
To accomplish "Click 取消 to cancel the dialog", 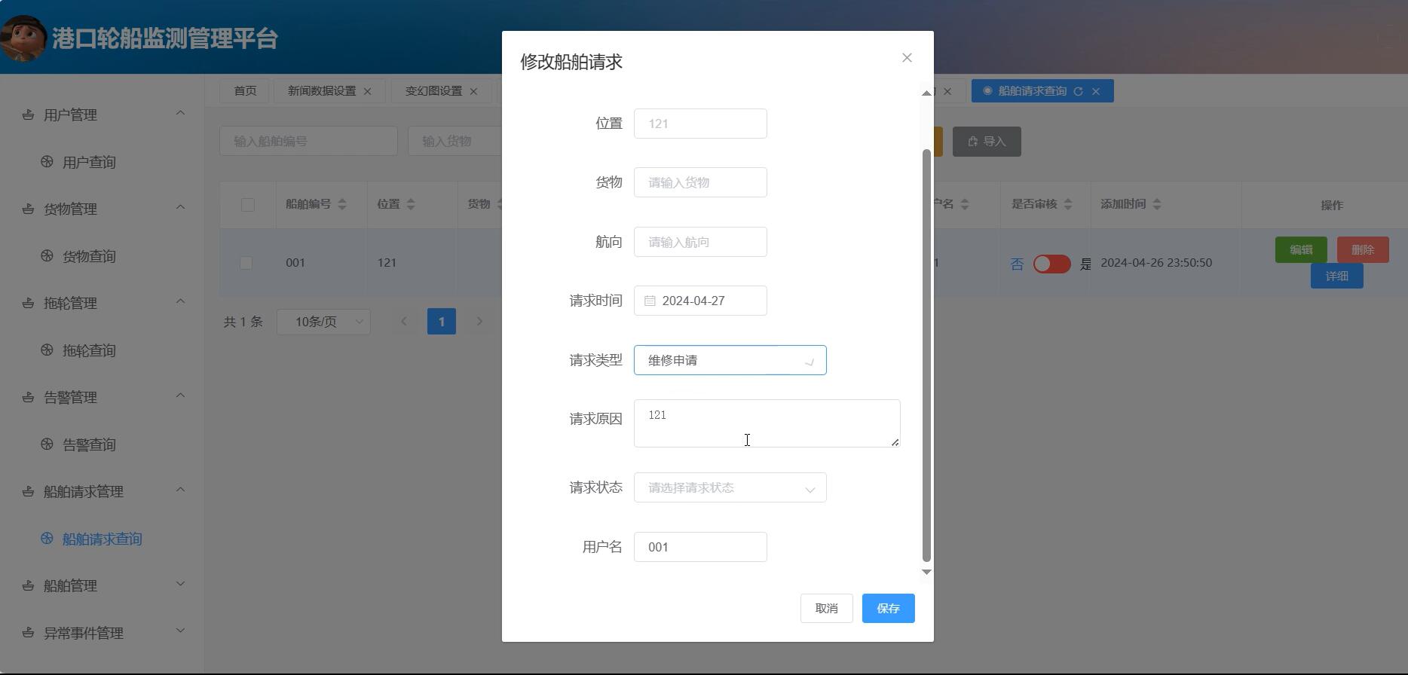I will [826, 608].
